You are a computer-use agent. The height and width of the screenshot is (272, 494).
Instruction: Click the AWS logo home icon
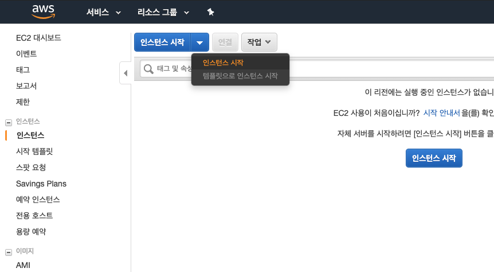coord(43,11)
